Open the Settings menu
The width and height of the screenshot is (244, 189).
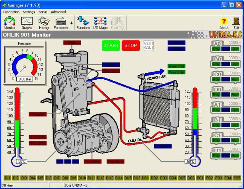coord(29,12)
